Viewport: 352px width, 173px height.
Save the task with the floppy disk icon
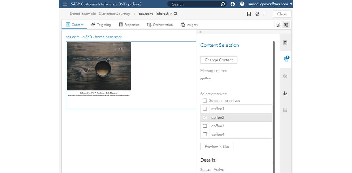249,14
